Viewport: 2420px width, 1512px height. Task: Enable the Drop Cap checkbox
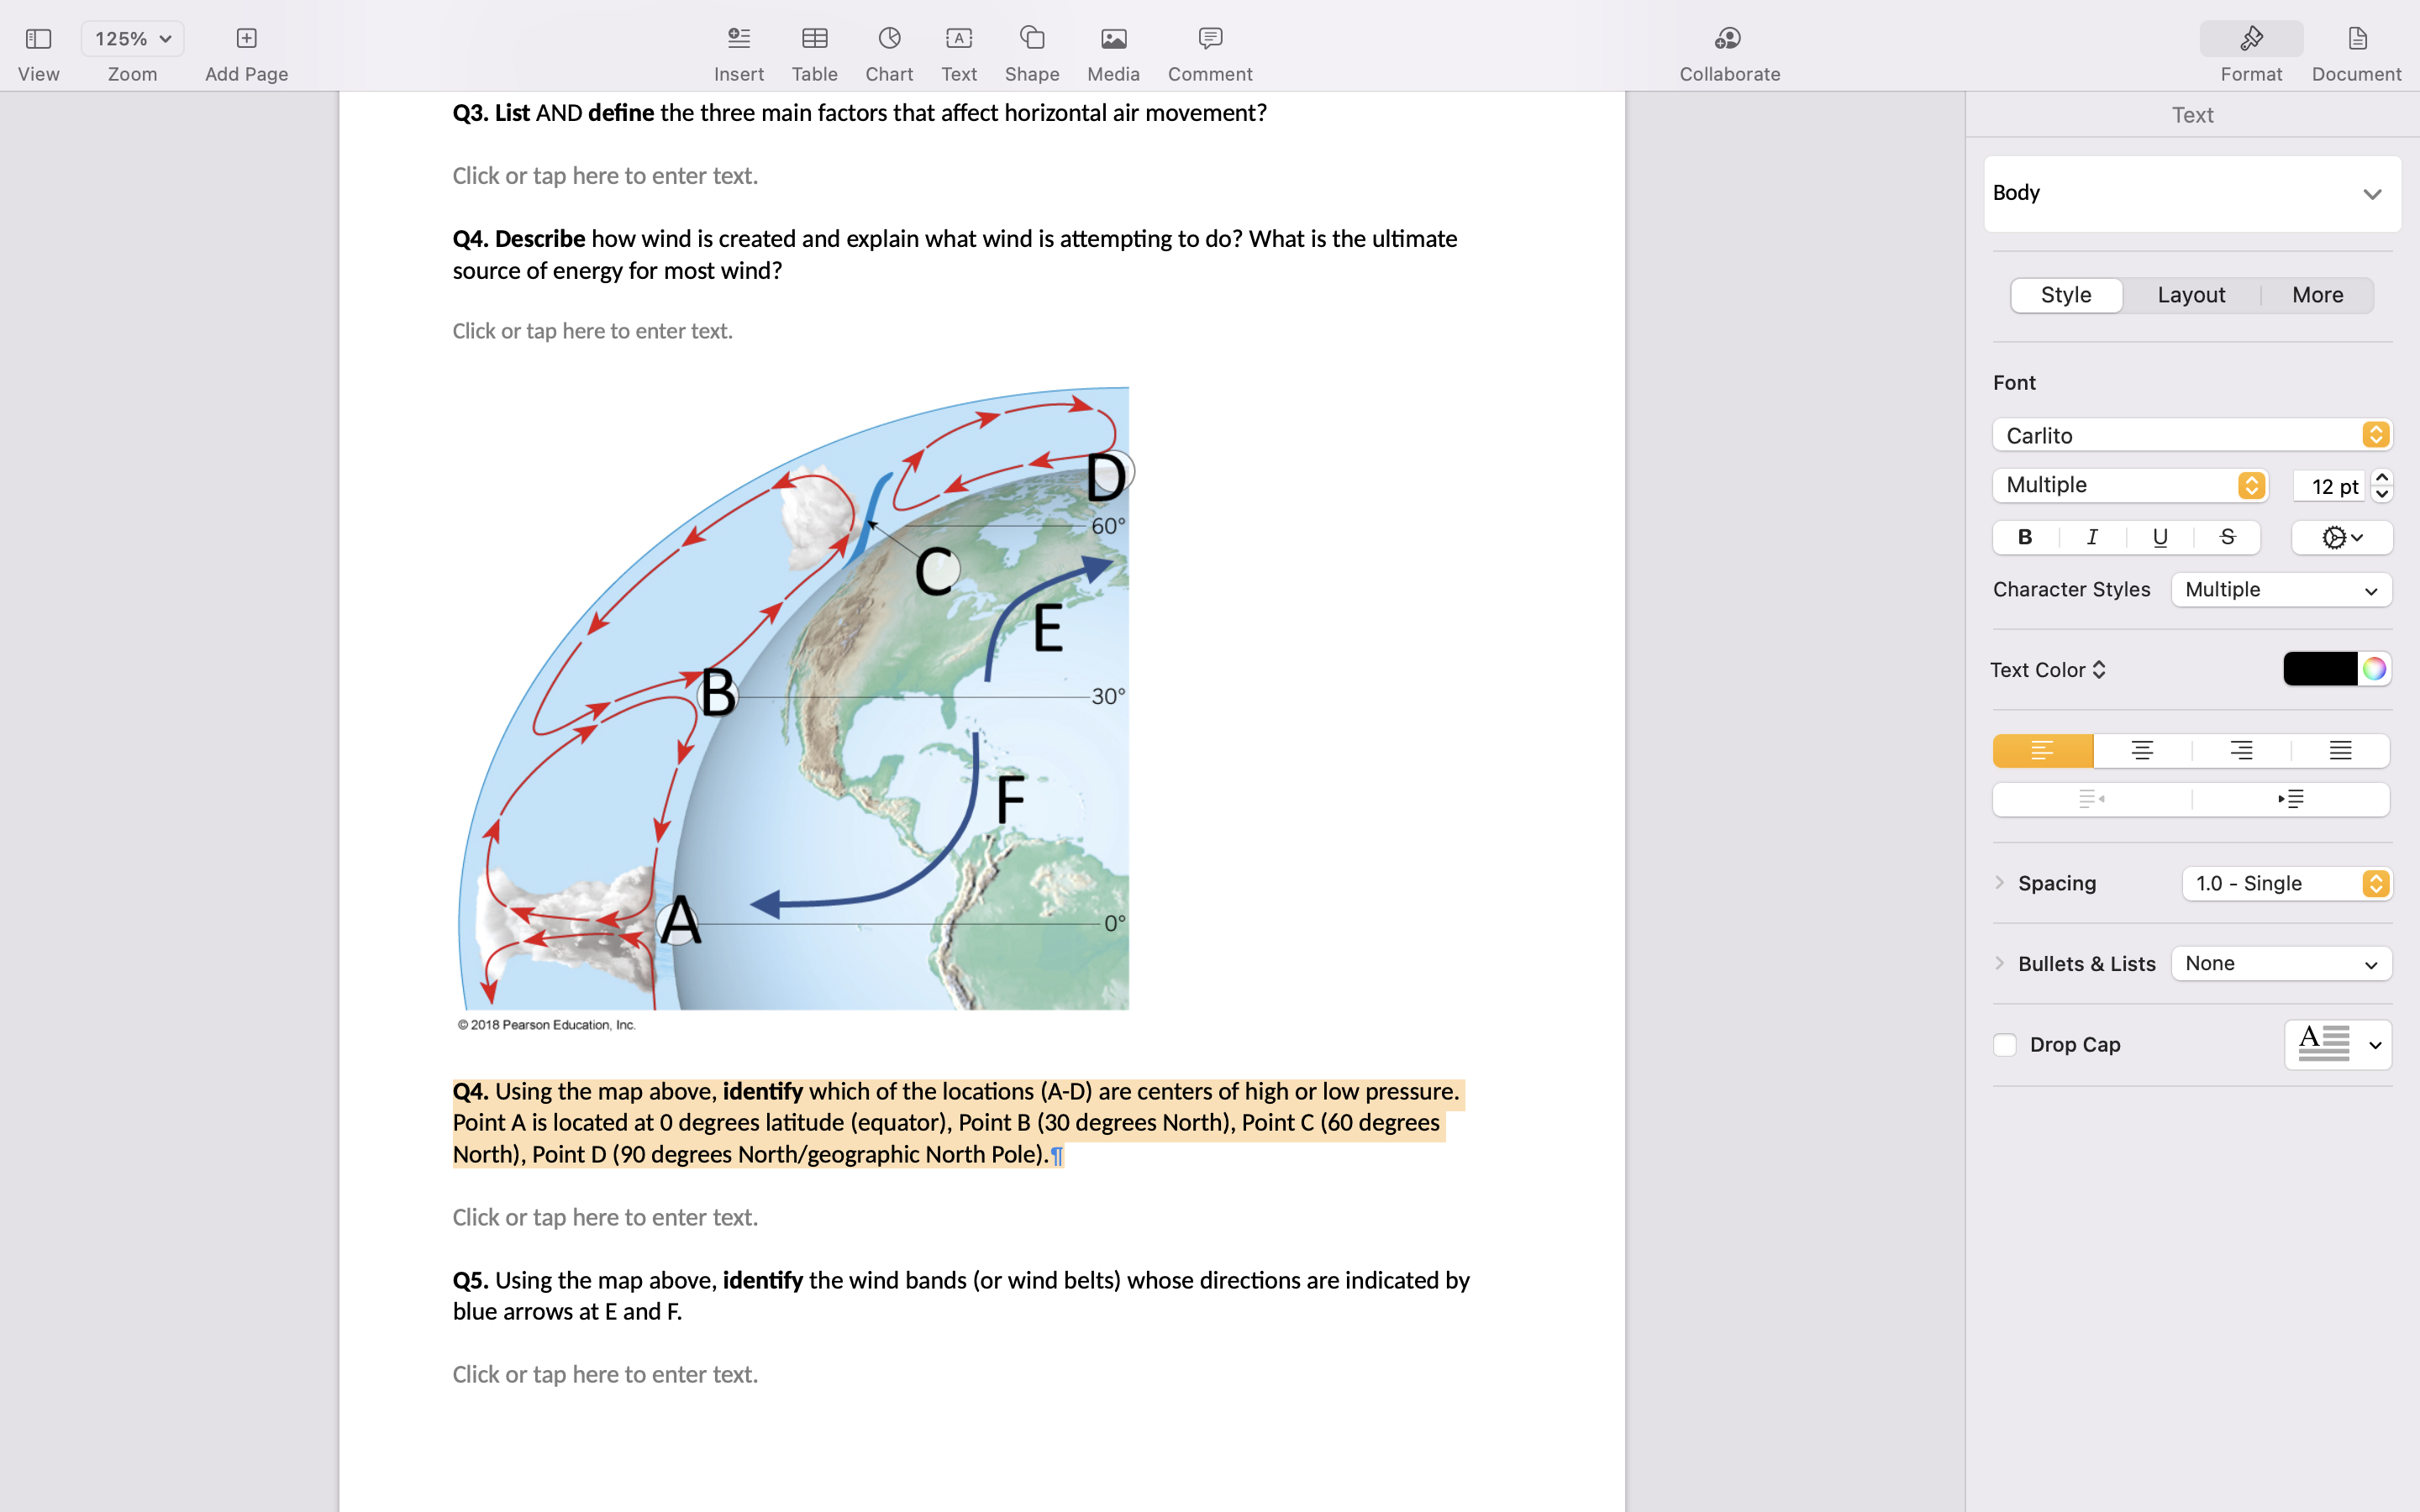(x=2005, y=1044)
